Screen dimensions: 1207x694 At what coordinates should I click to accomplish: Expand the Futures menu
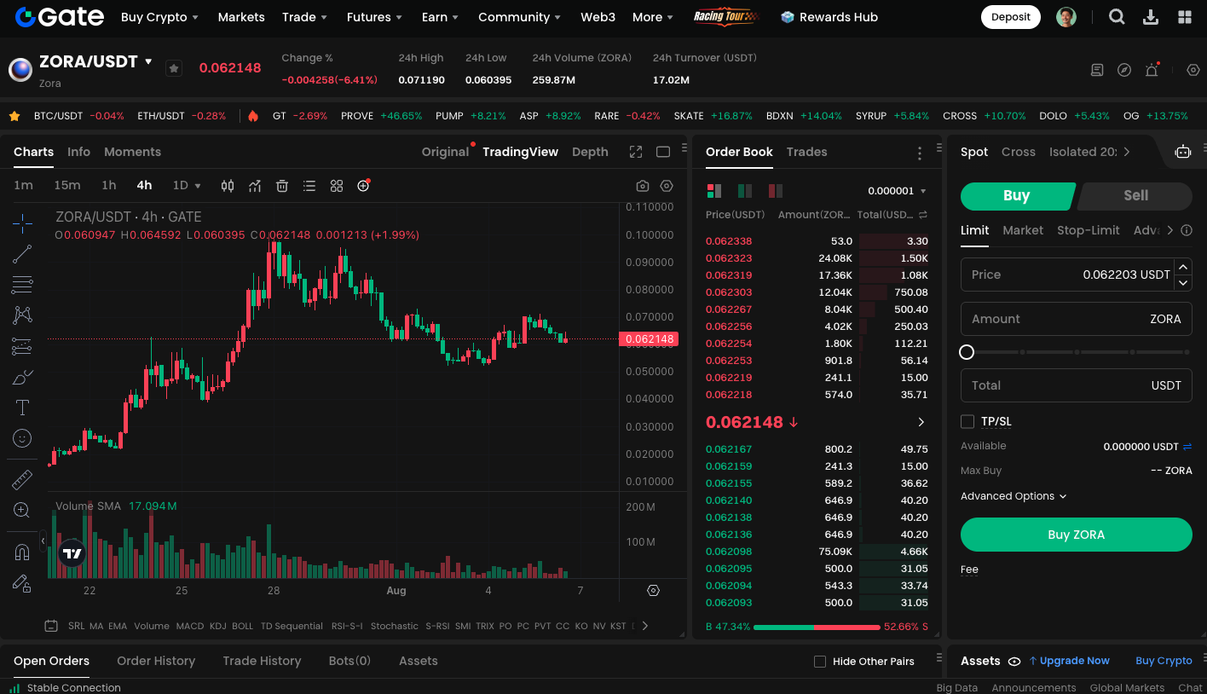click(373, 17)
